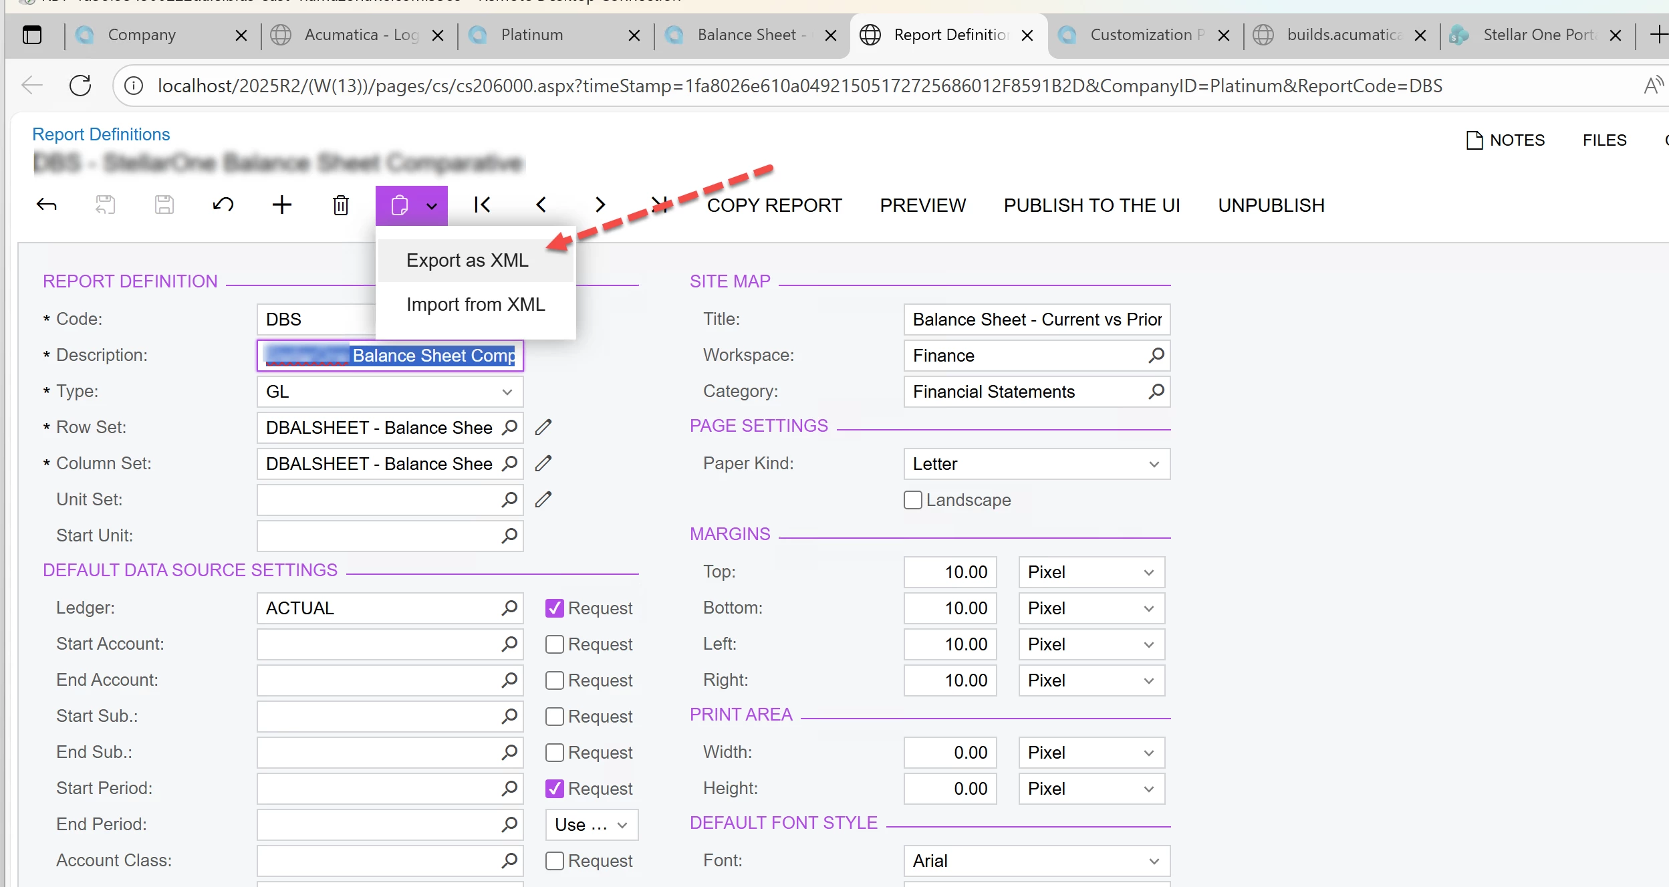The width and height of the screenshot is (1669, 887).
Task: Click the delete trash can toolbar icon
Action: tap(341, 205)
